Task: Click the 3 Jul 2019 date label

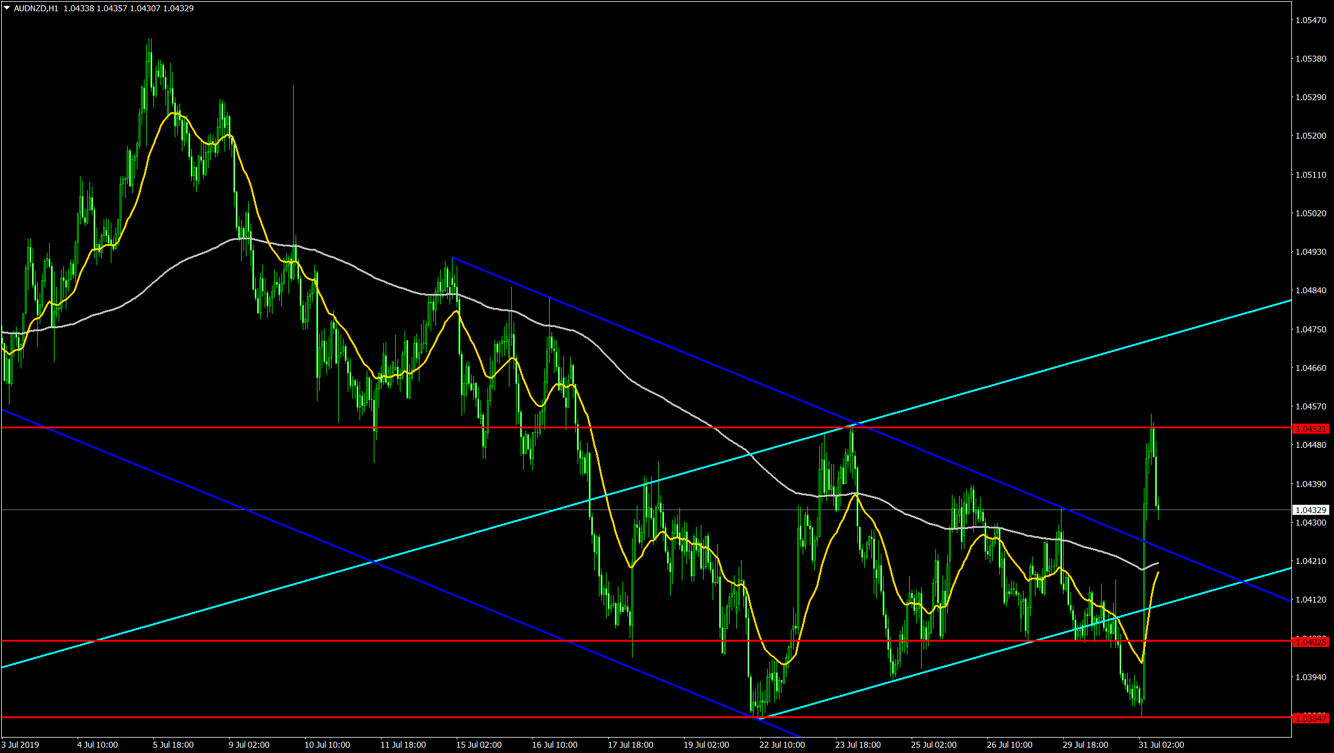Action: [x=21, y=745]
